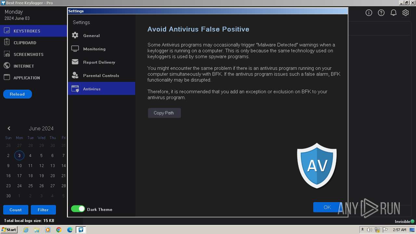Select the General gear icon in Settings
This screenshot has width=416, height=234.
click(x=75, y=35)
